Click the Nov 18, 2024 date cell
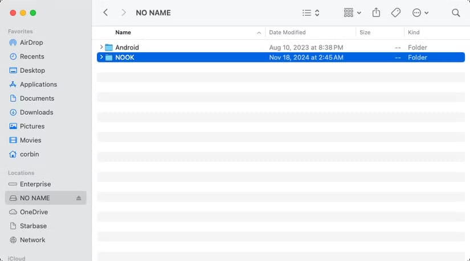Viewport: 470px width, 261px height. click(306, 57)
